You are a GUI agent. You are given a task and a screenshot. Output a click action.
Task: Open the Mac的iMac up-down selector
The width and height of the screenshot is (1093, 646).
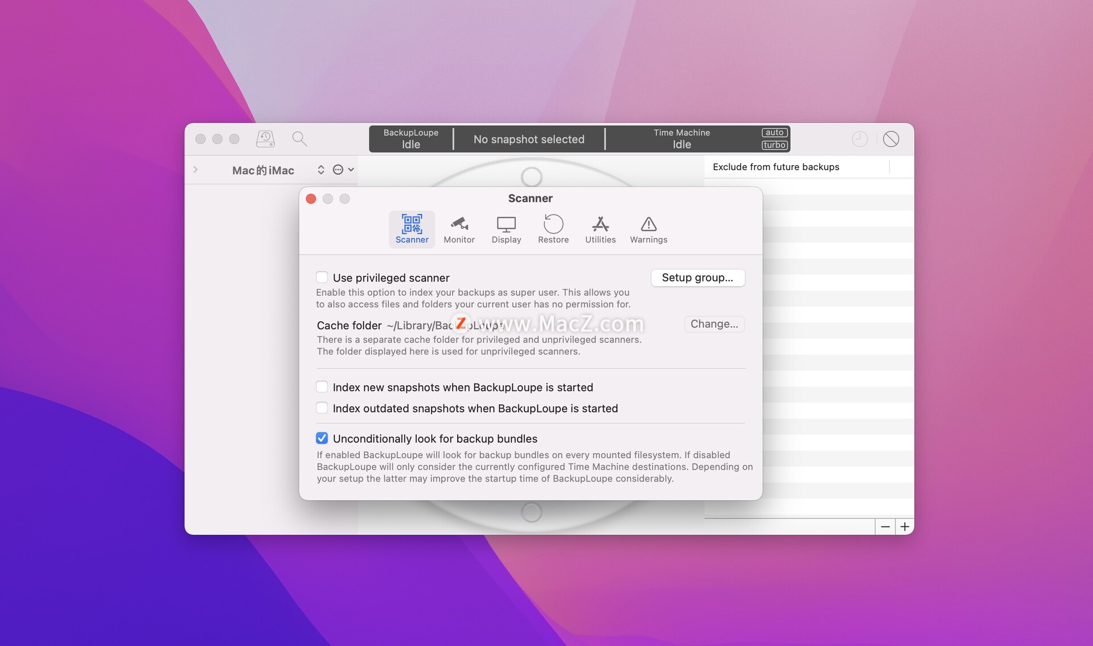(321, 170)
